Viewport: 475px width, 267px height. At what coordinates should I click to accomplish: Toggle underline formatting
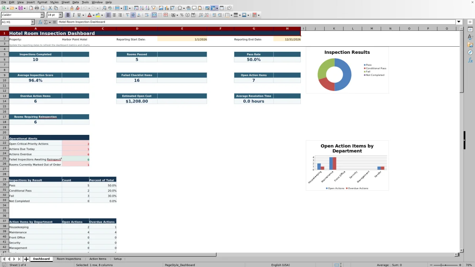(x=79, y=15)
